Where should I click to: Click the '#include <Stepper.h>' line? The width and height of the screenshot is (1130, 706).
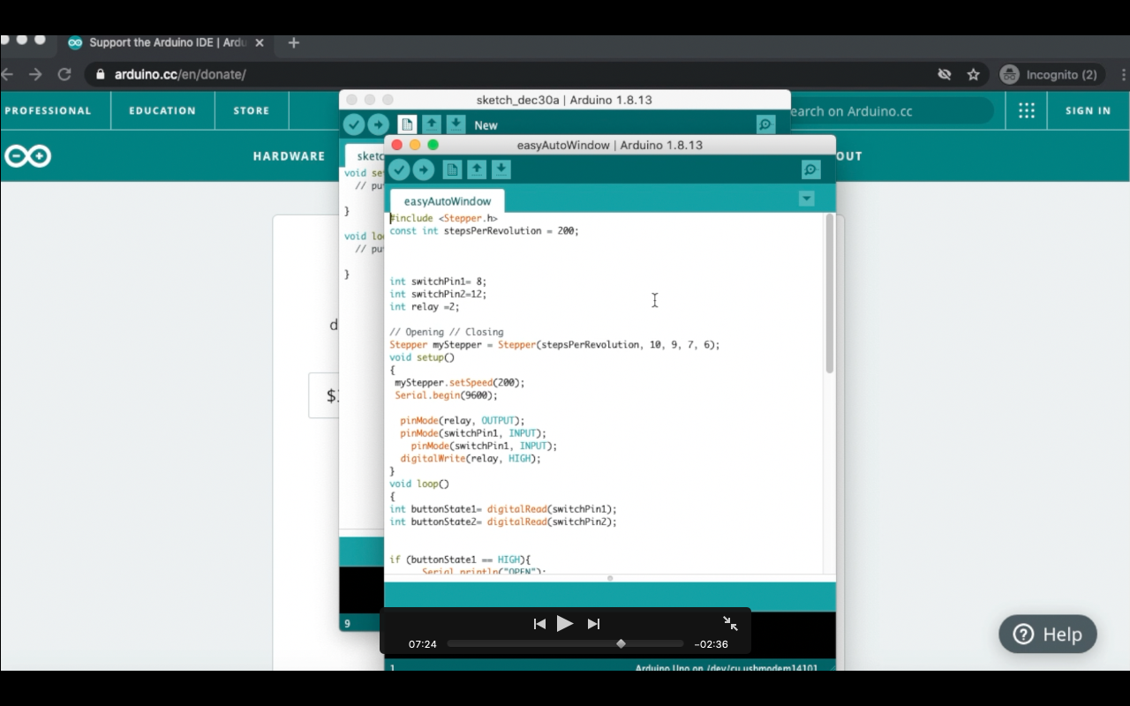444,218
